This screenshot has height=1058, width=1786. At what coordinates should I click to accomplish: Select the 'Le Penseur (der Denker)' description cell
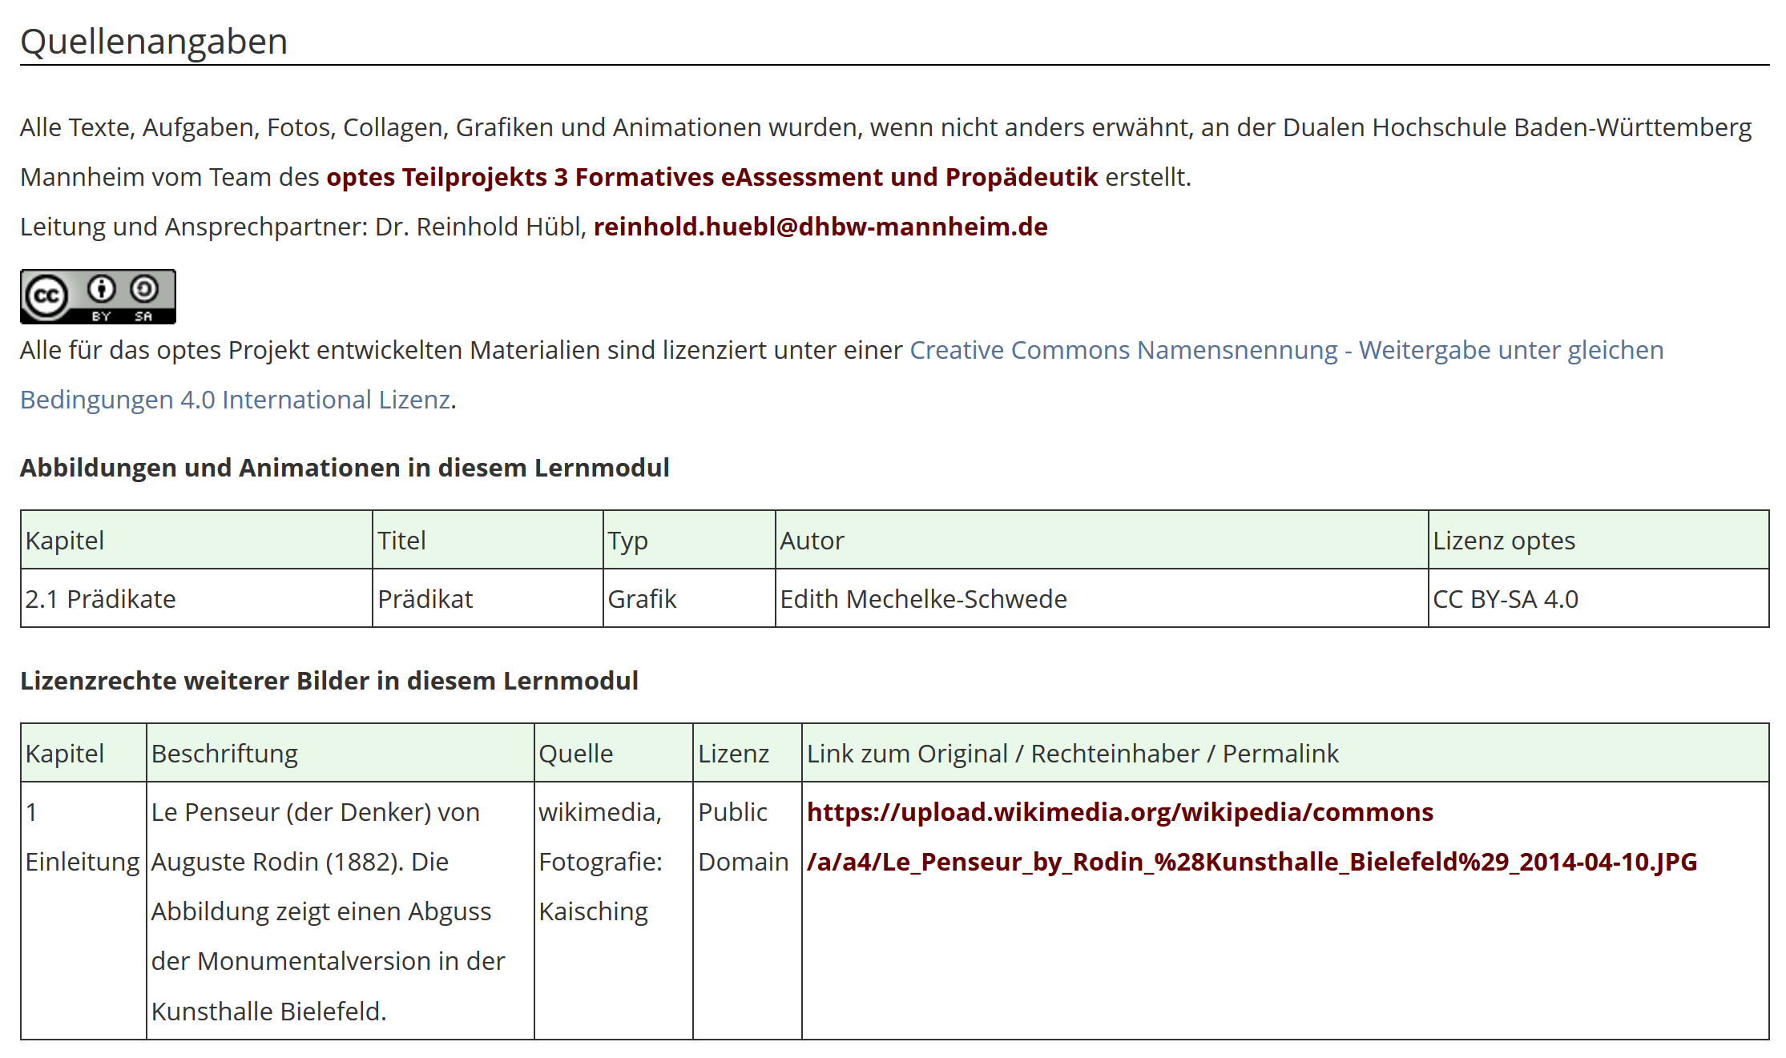pyautogui.click(x=329, y=911)
